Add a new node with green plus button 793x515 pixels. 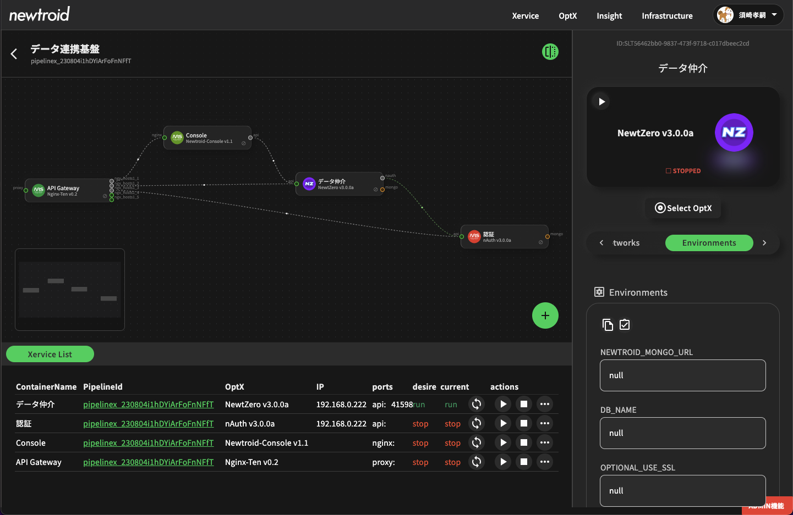(x=545, y=315)
